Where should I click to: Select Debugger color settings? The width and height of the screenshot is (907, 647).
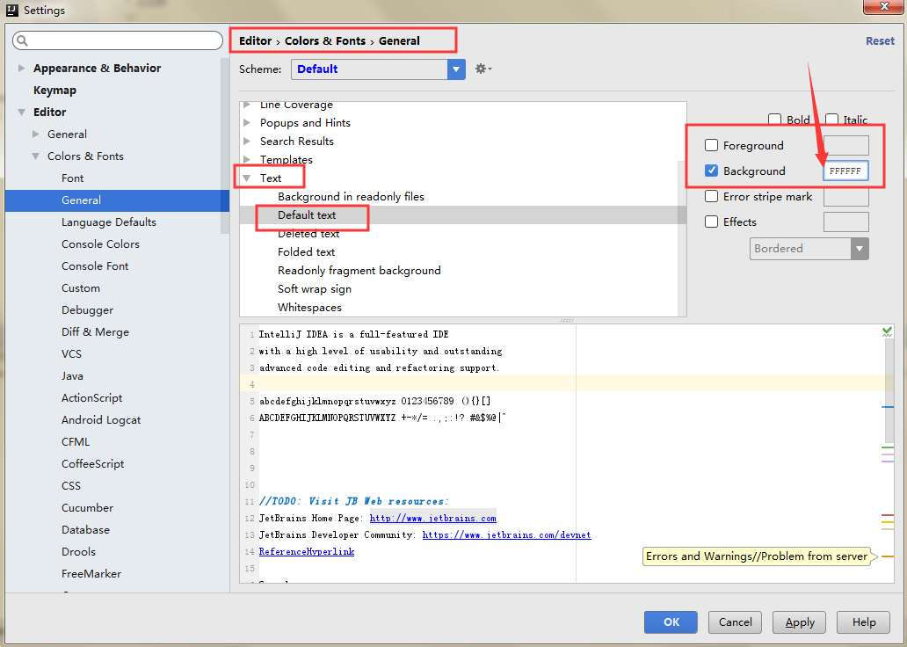(87, 309)
